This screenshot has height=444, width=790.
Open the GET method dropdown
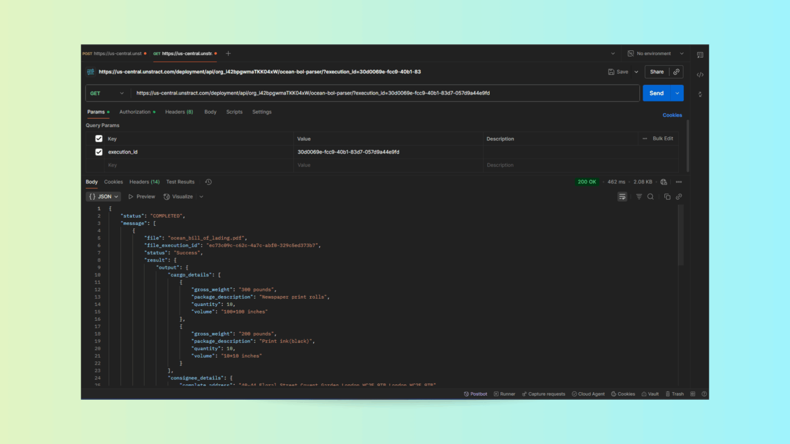107,94
